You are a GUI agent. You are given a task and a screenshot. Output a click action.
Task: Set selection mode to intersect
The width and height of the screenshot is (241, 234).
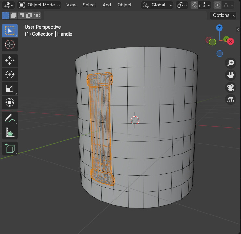(37, 15)
